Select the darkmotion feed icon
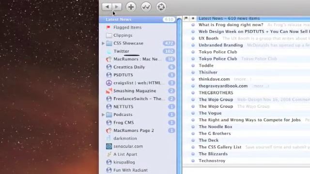The image size is (310, 174). click(x=108, y=138)
